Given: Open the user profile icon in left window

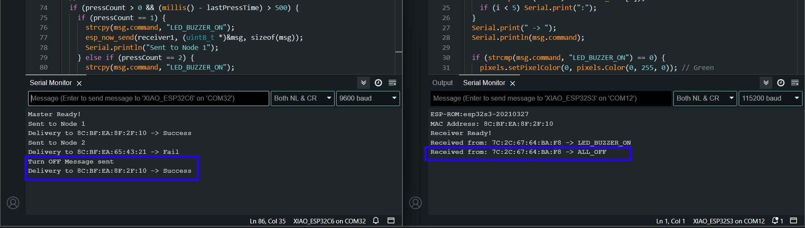Looking at the screenshot, I should tap(13, 203).
